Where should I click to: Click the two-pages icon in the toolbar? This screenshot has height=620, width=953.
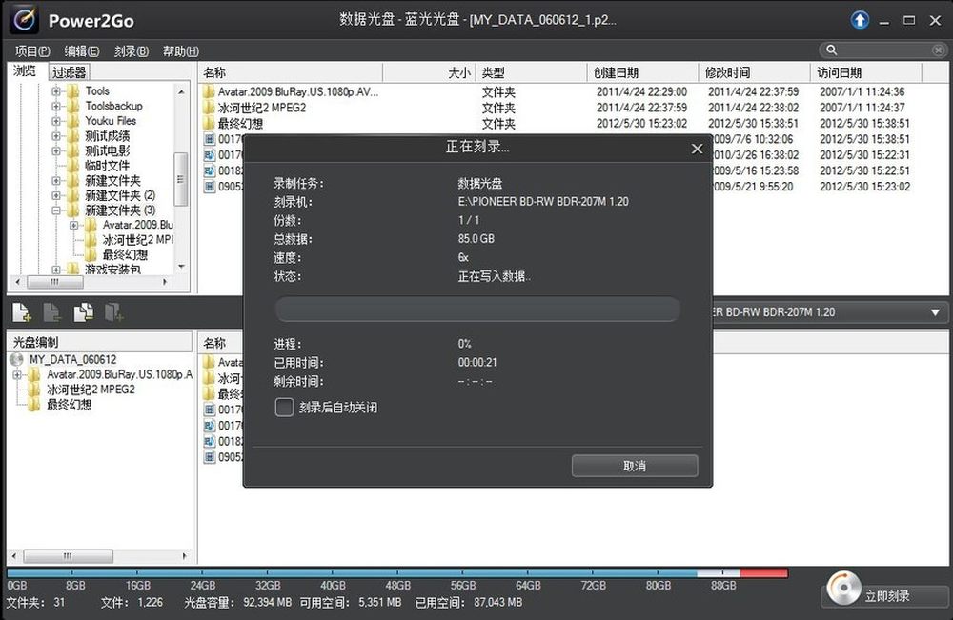tap(83, 312)
